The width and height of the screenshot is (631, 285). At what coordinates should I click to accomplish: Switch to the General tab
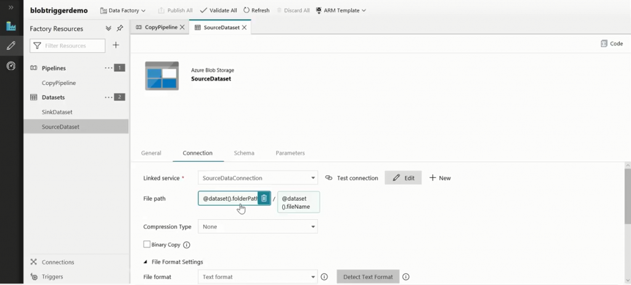152,153
